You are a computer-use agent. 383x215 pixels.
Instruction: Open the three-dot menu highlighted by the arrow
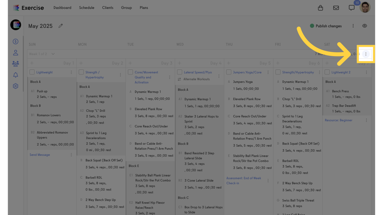(x=366, y=54)
